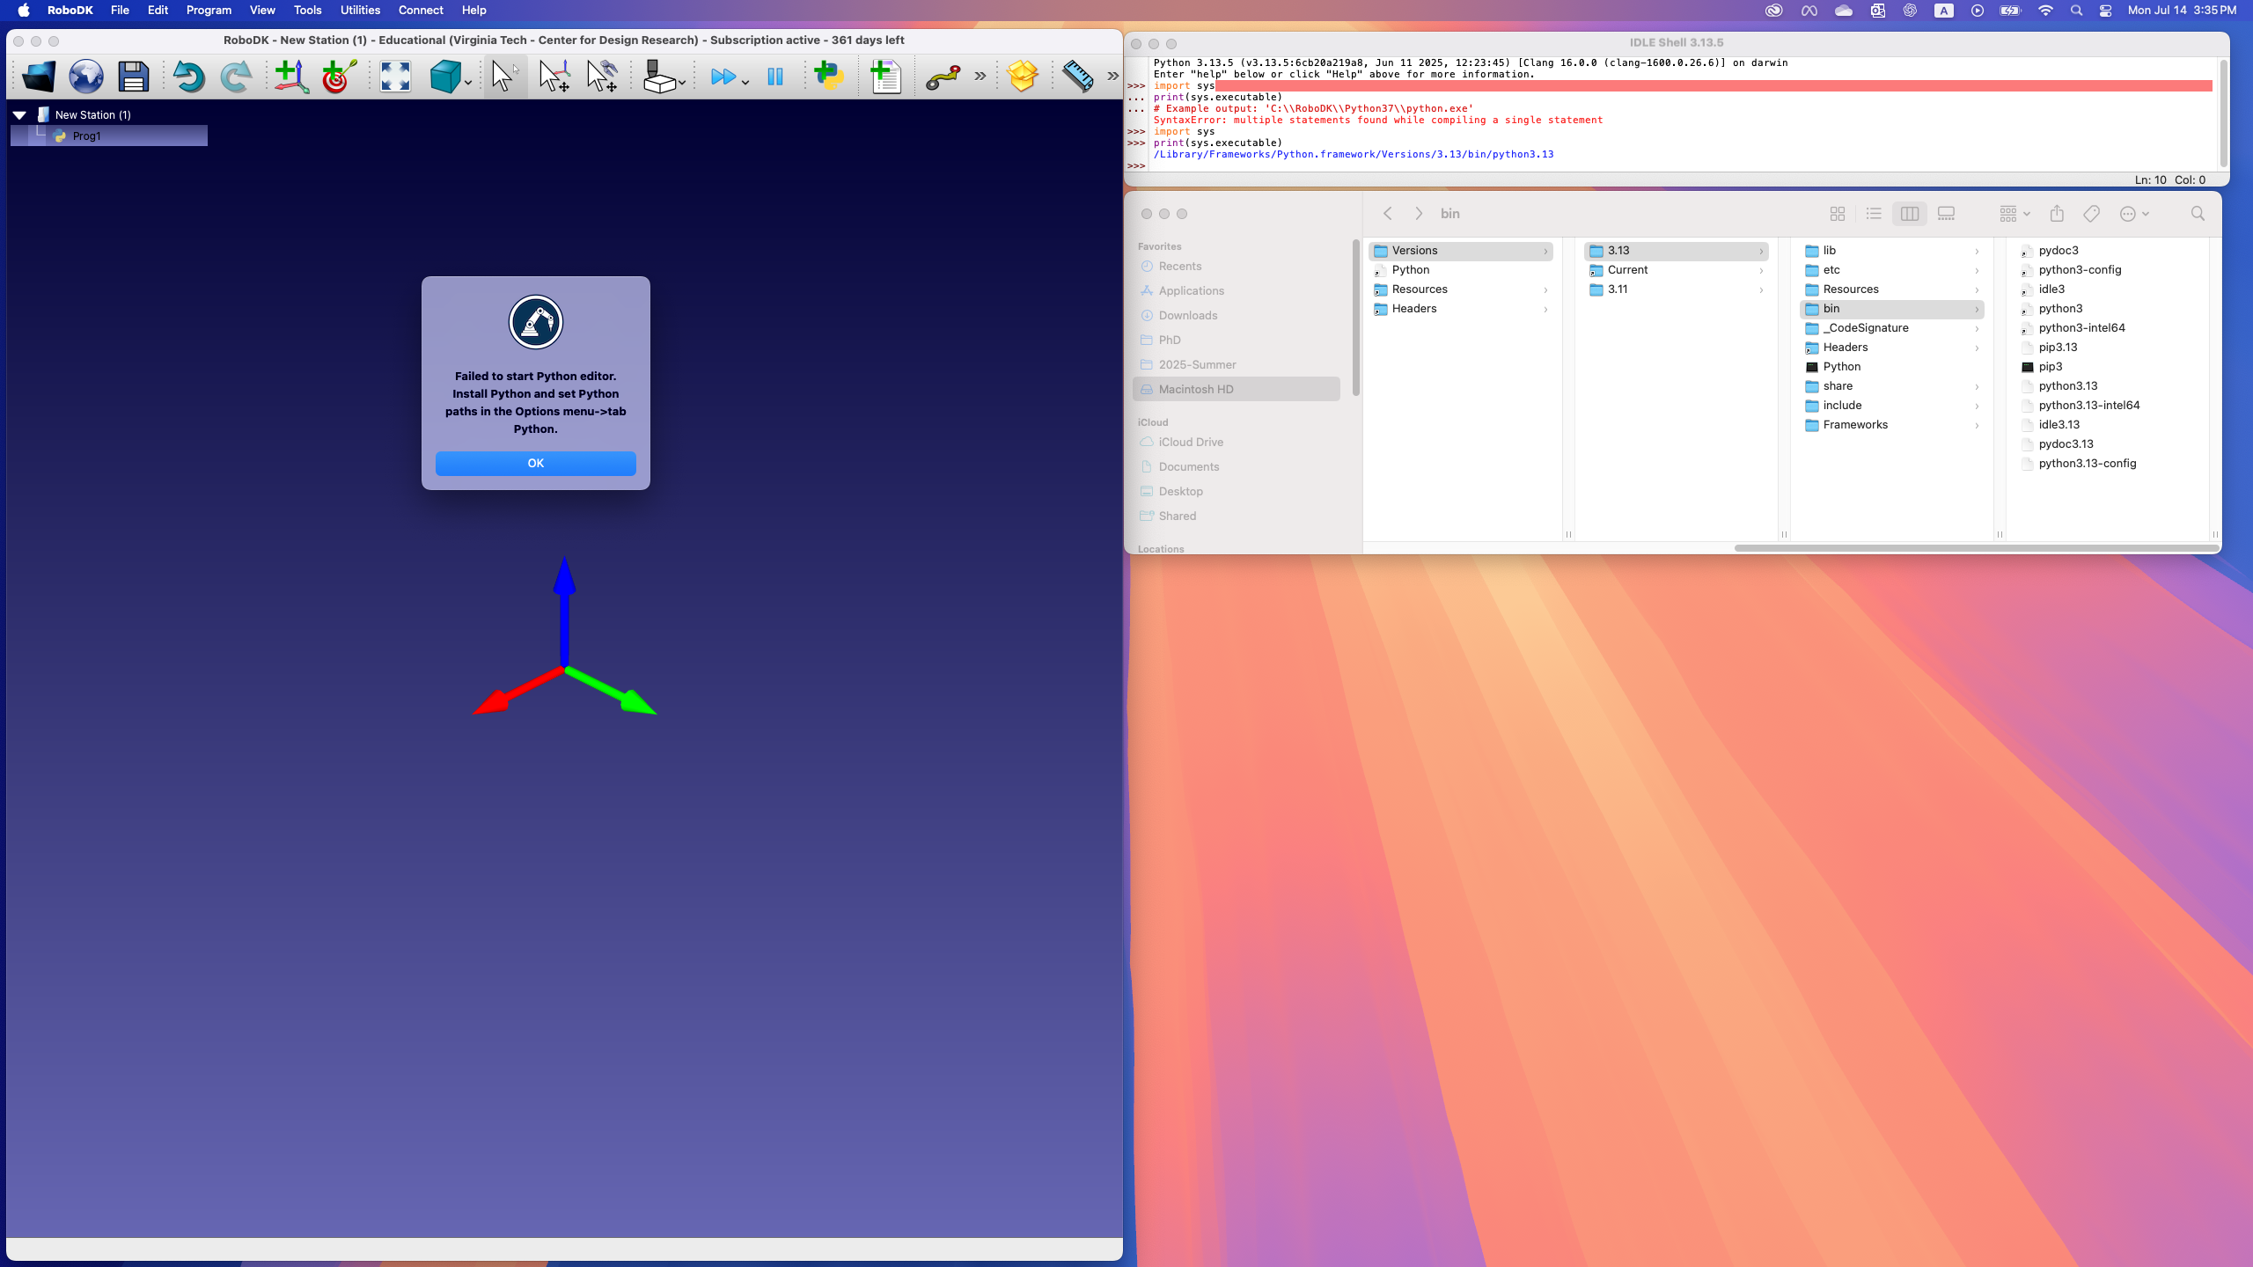
Task: Click the Save station floppy icon
Action: (x=134, y=77)
